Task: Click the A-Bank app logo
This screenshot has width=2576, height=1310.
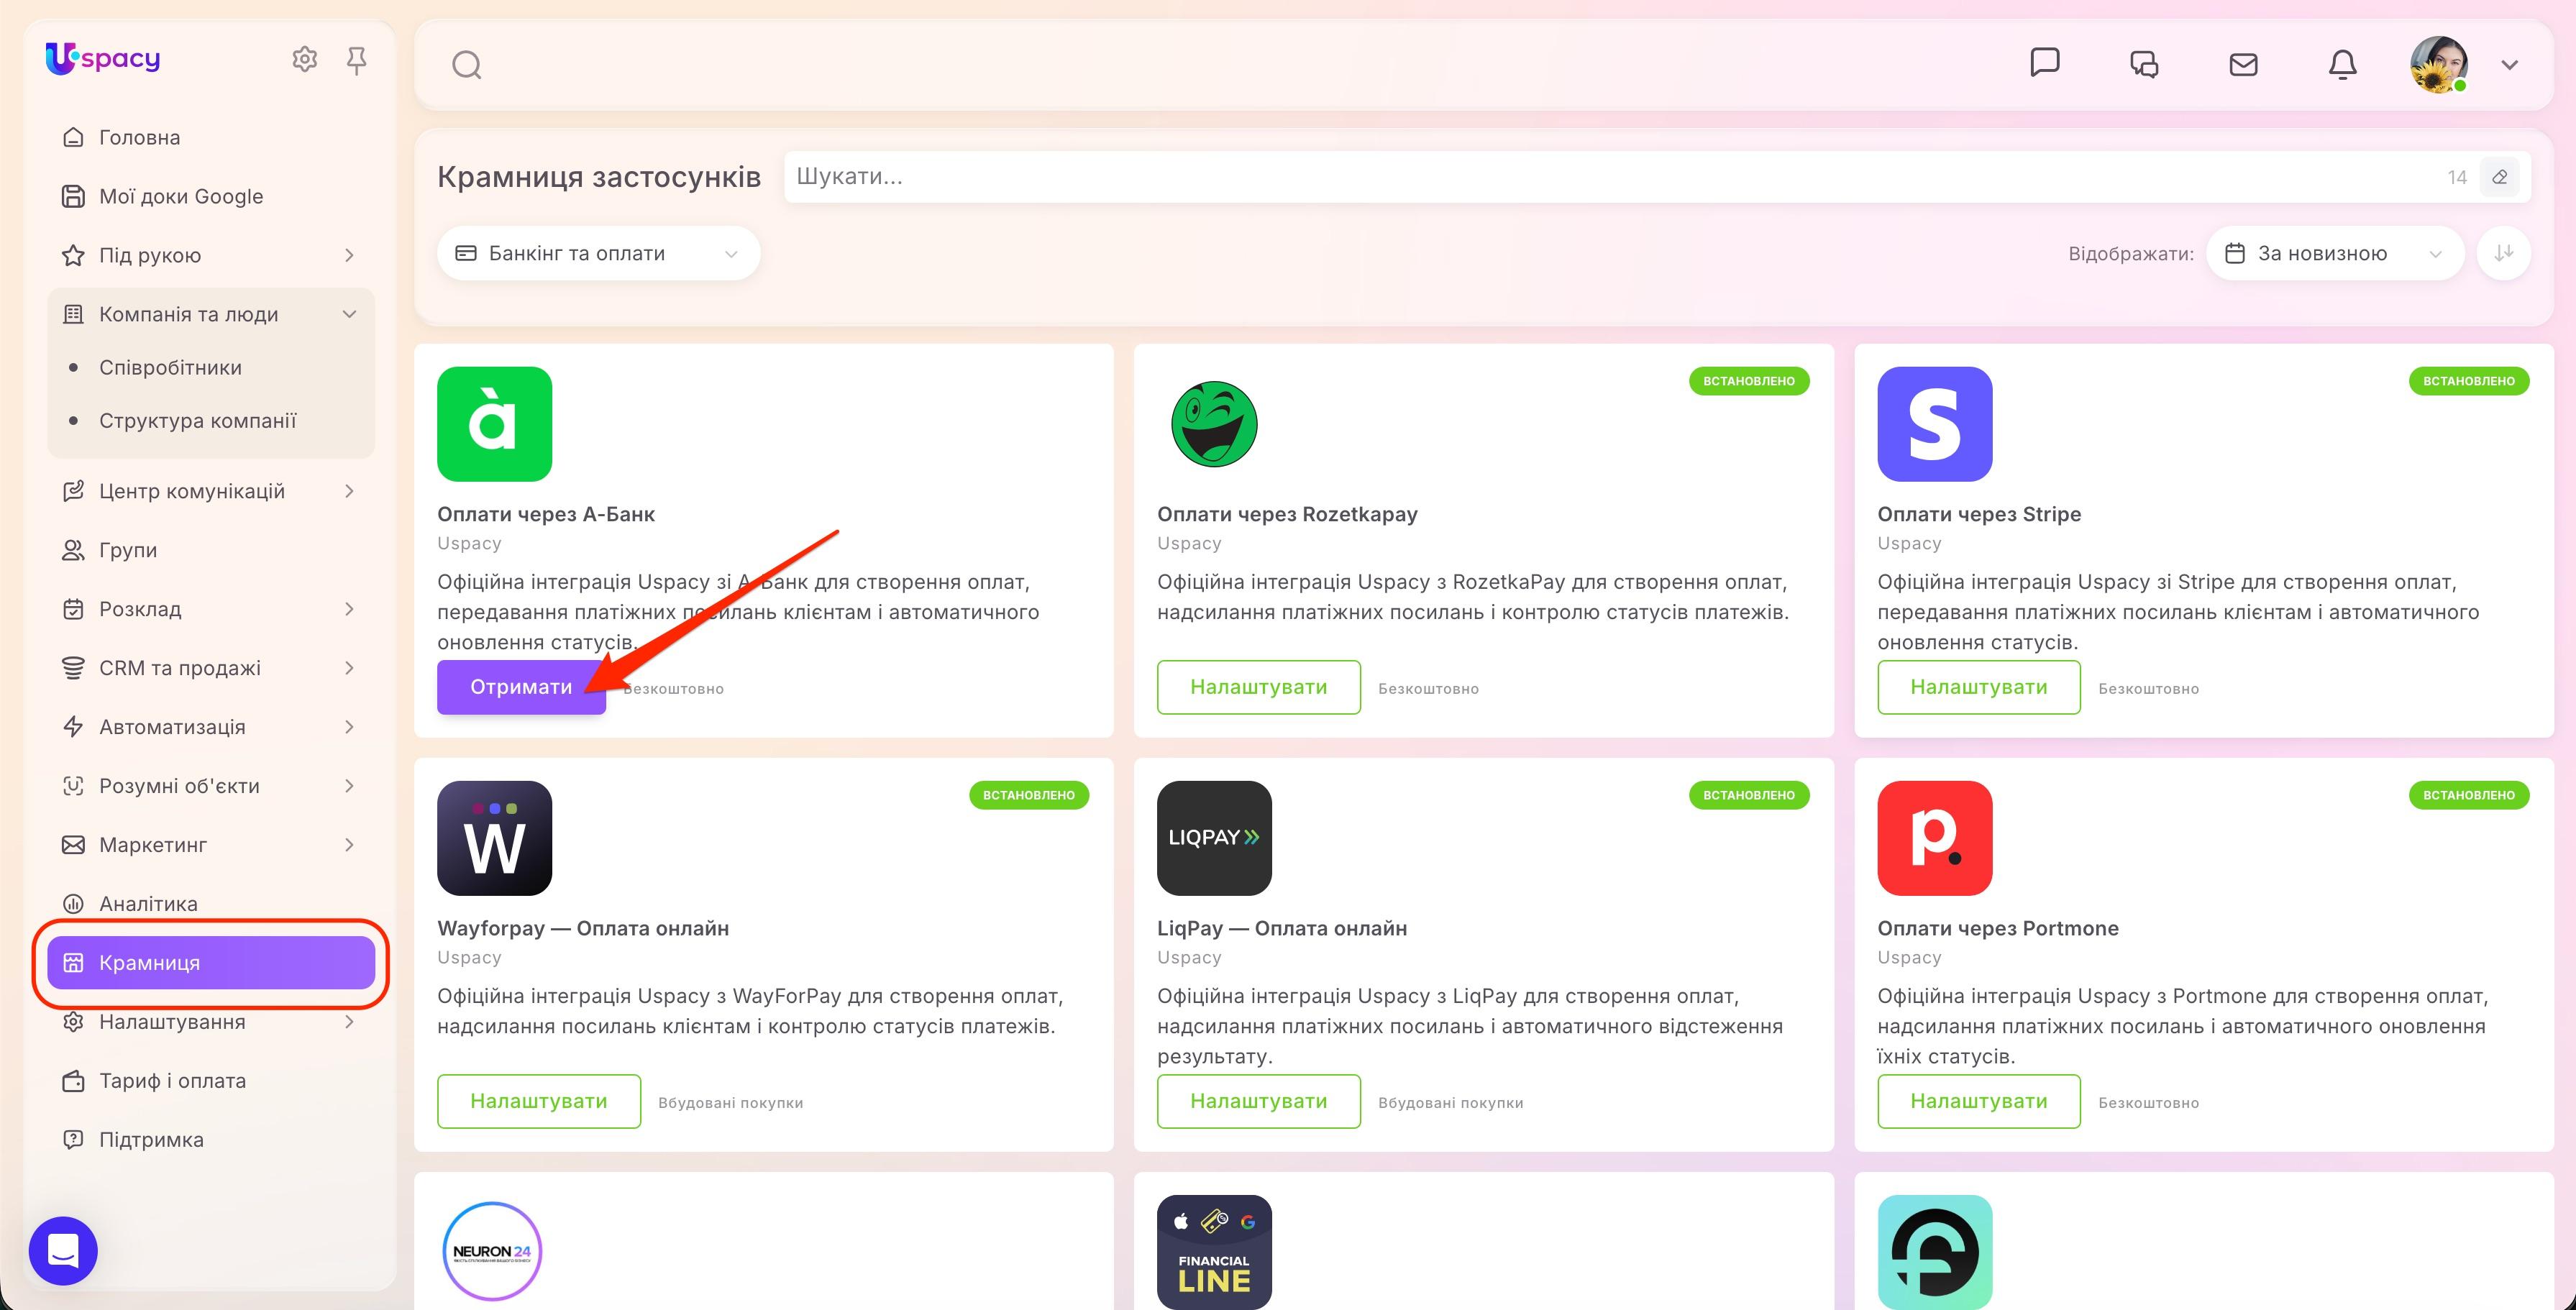Action: click(x=494, y=424)
